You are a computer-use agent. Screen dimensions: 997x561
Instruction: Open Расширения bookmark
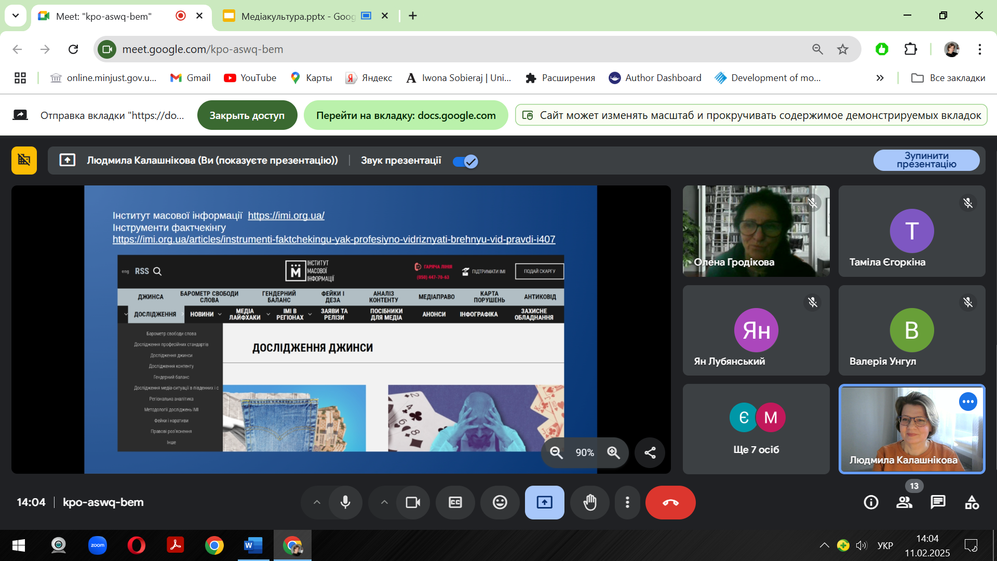pos(561,78)
